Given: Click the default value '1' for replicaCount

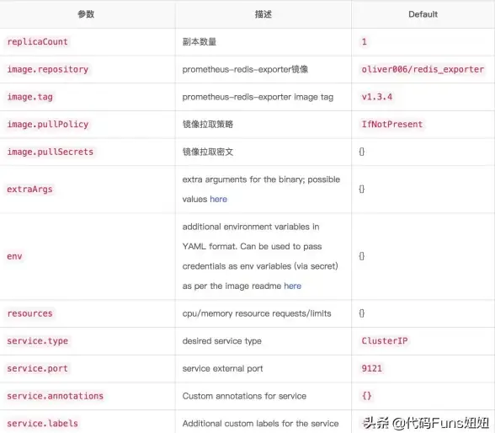Looking at the screenshot, I should (364, 42).
